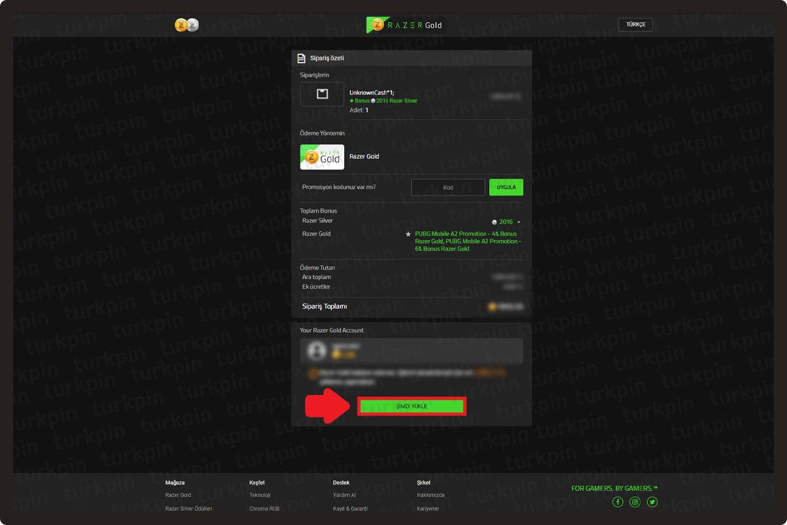Click the Destek footer heading
The height and width of the screenshot is (525, 787).
(x=341, y=482)
